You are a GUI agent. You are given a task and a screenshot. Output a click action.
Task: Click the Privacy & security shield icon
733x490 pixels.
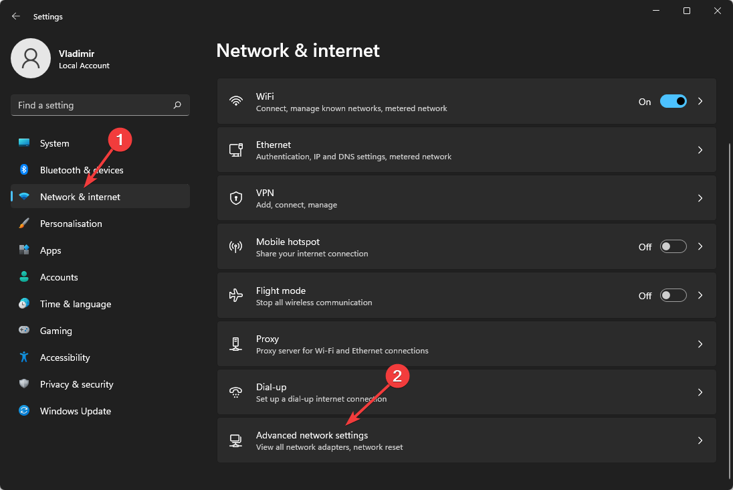(24, 384)
